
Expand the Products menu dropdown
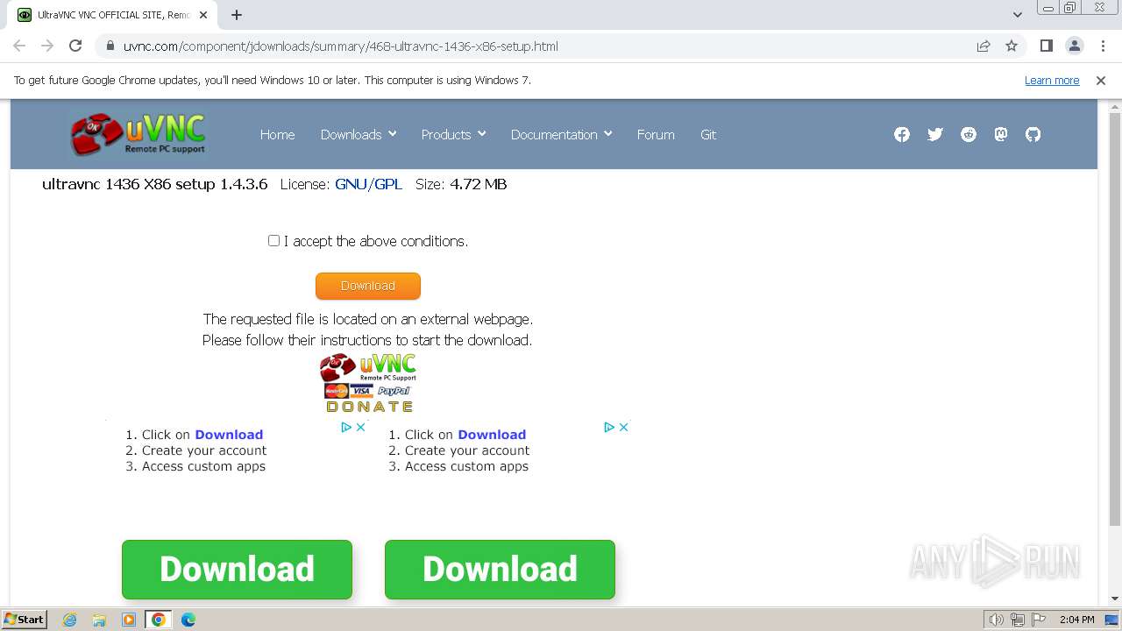point(453,134)
